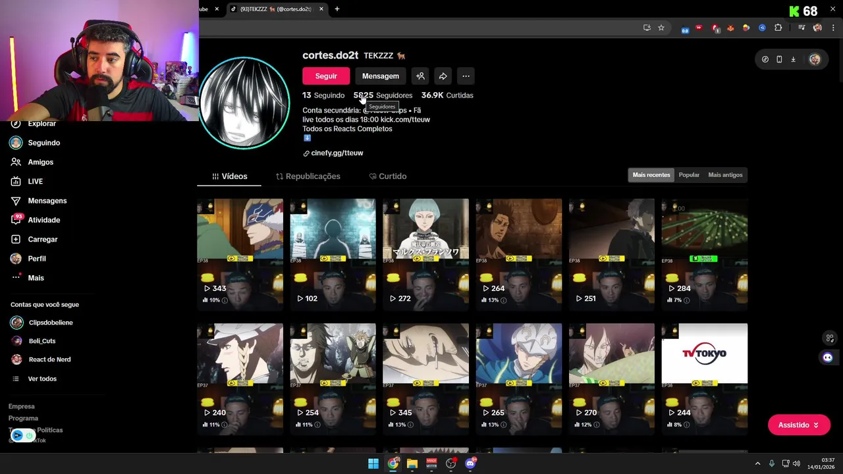Open the TV TOKYO video with 244 views
Viewport: 843px width, 474px height.
pos(704,379)
